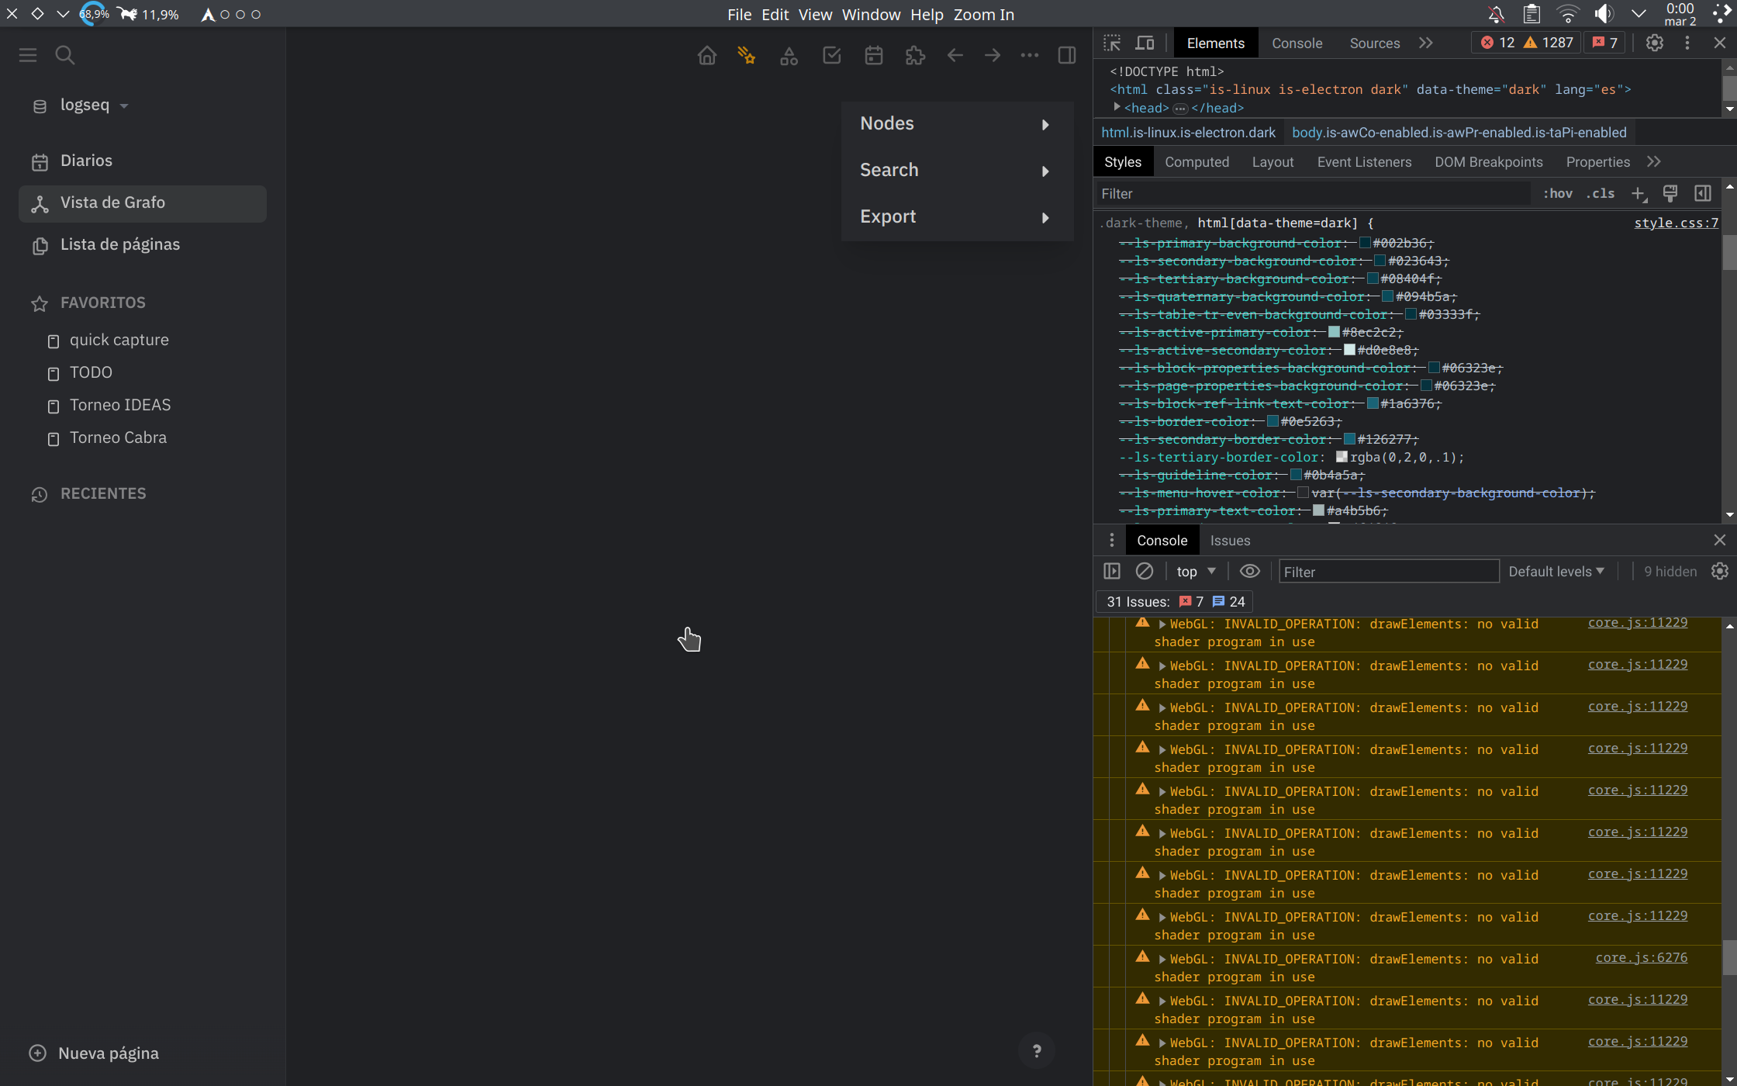Open the plugins puzzle icon
Viewport: 1737px width, 1086px height.
click(915, 55)
